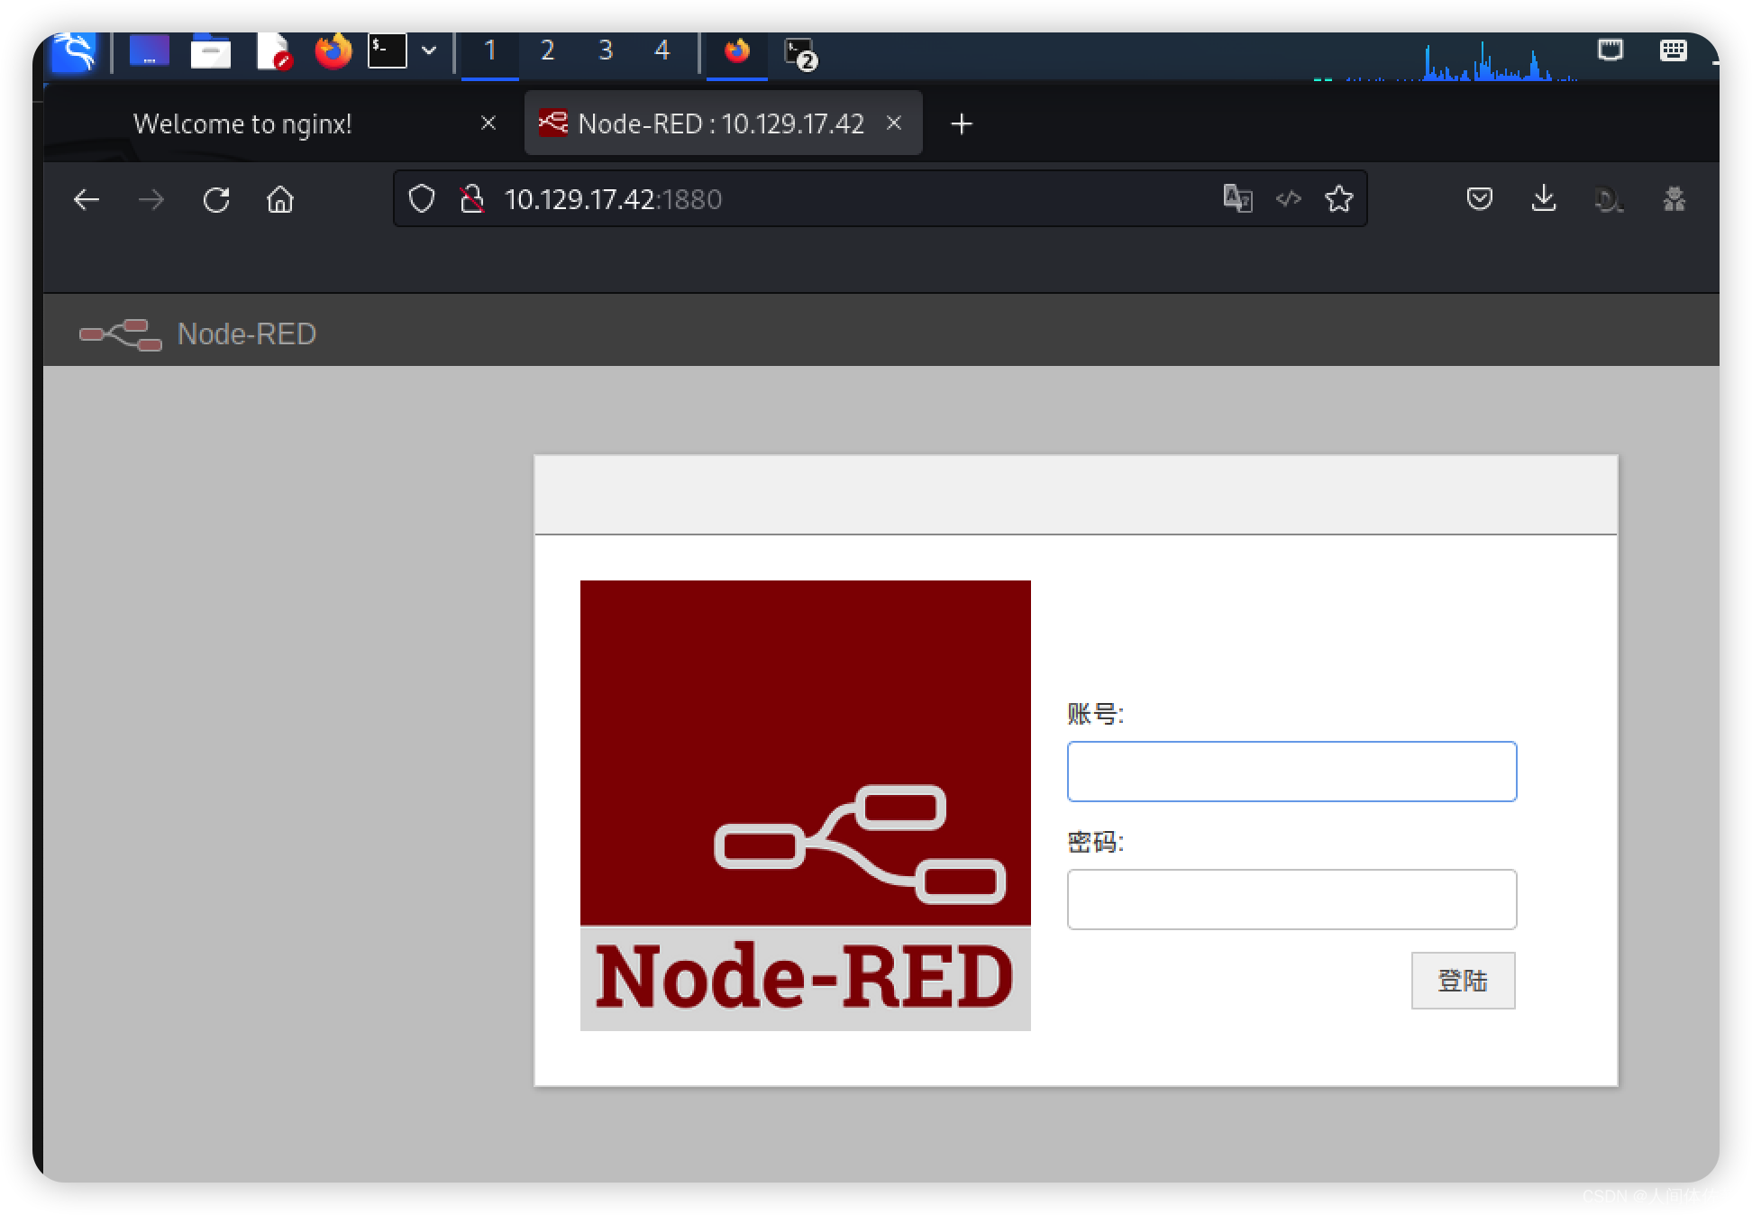Click the 登陆 login button
This screenshot has height=1215, width=1752.
(1464, 981)
